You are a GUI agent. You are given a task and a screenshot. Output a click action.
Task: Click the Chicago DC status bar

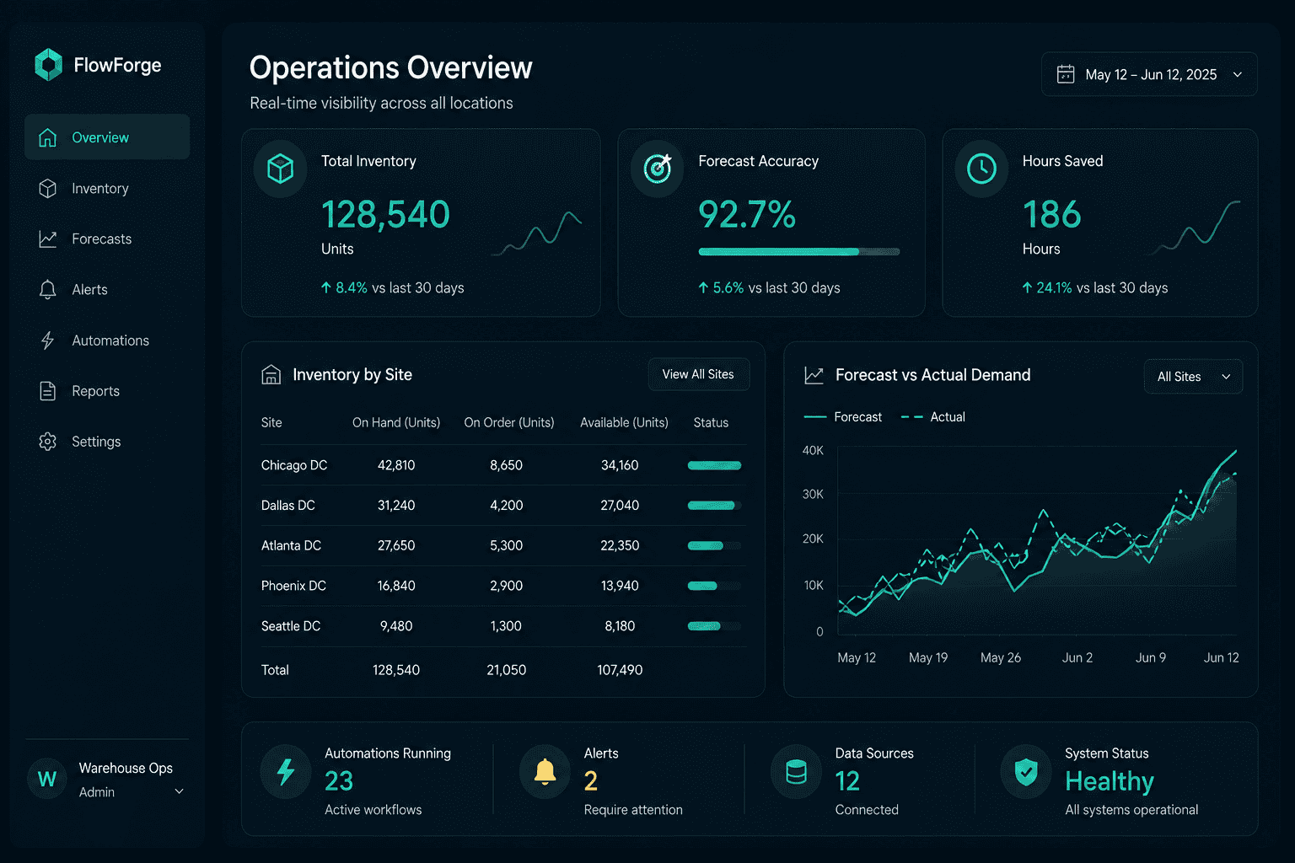(714, 465)
